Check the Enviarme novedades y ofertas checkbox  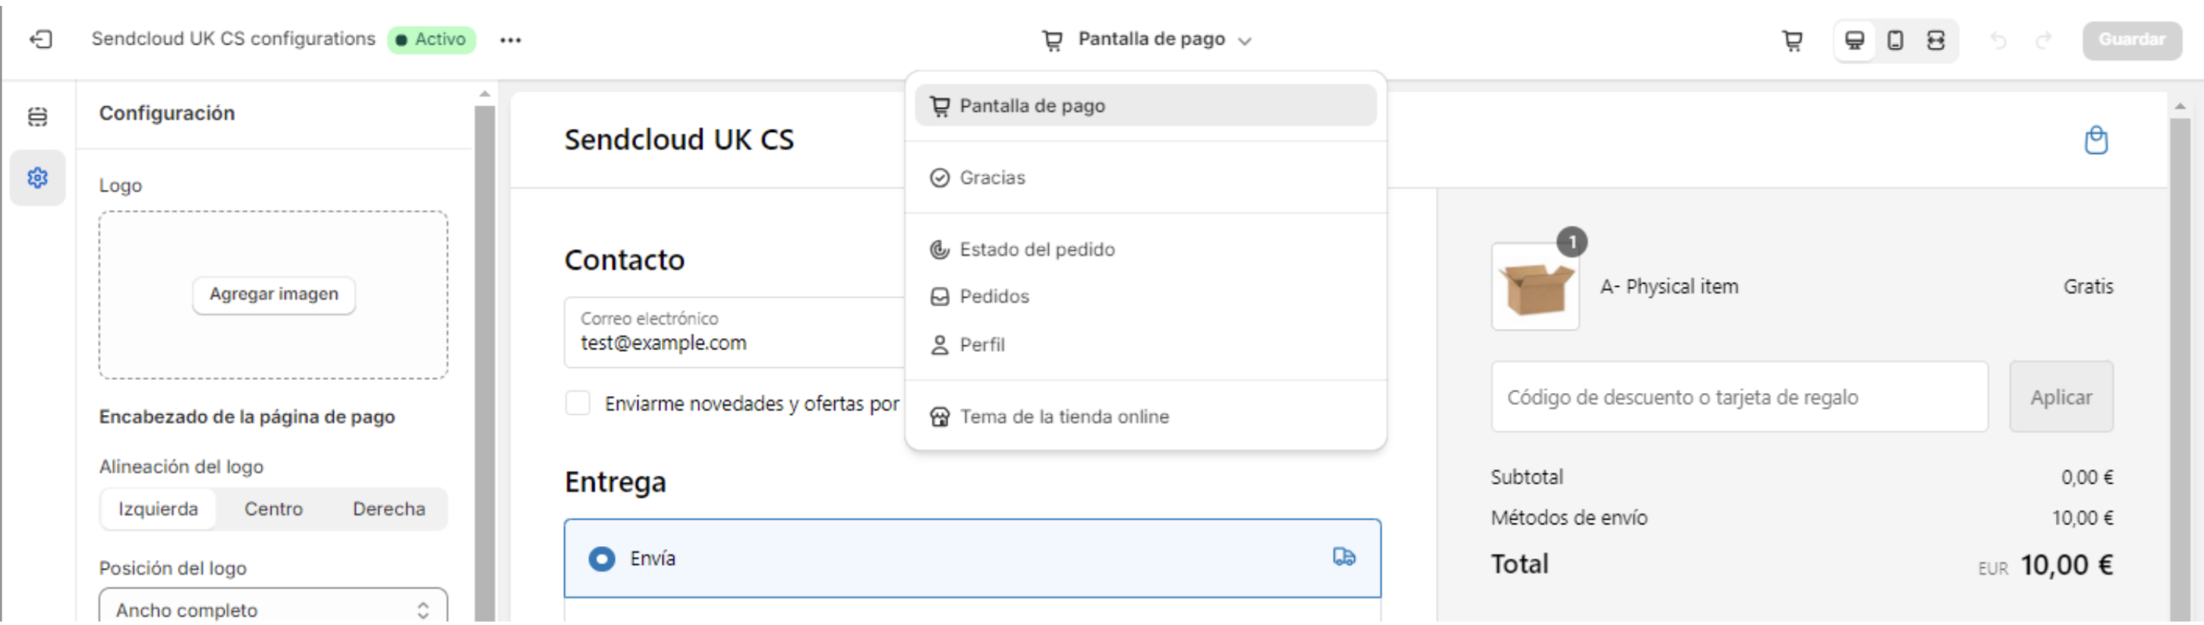pyautogui.click(x=578, y=403)
